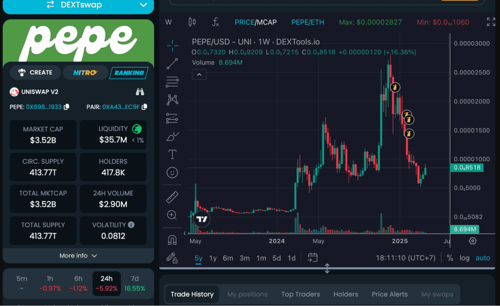
Task: Toggle auto scale mode
Action: (x=483, y=258)
